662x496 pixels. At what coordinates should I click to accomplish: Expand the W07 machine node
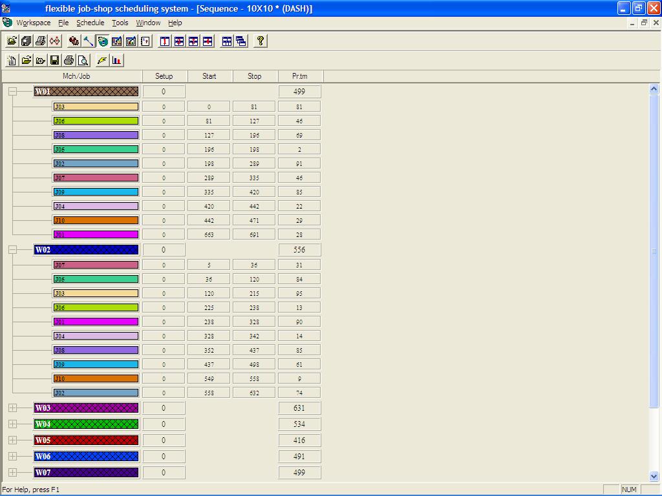12,473
